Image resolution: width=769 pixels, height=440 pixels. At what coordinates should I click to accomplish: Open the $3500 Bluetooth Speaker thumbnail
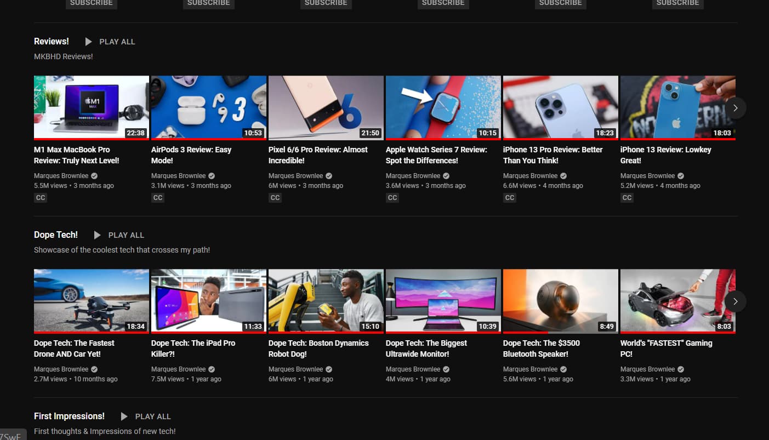coord(561,301)
